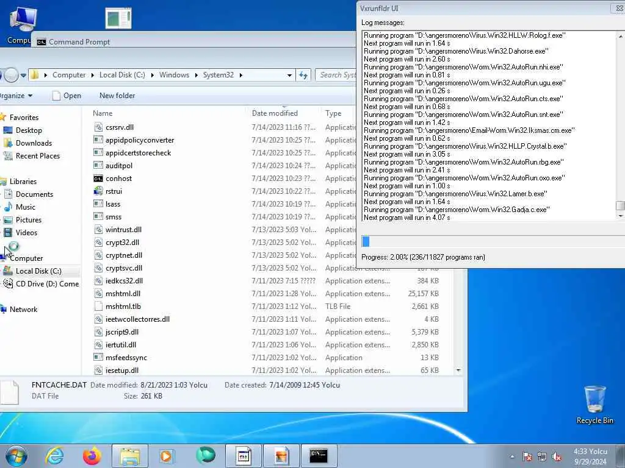This screenshot has width=625, height=468.
Task: Show hidden tray icons arrow
Action: pyautogui.click(x=512, y=457)
